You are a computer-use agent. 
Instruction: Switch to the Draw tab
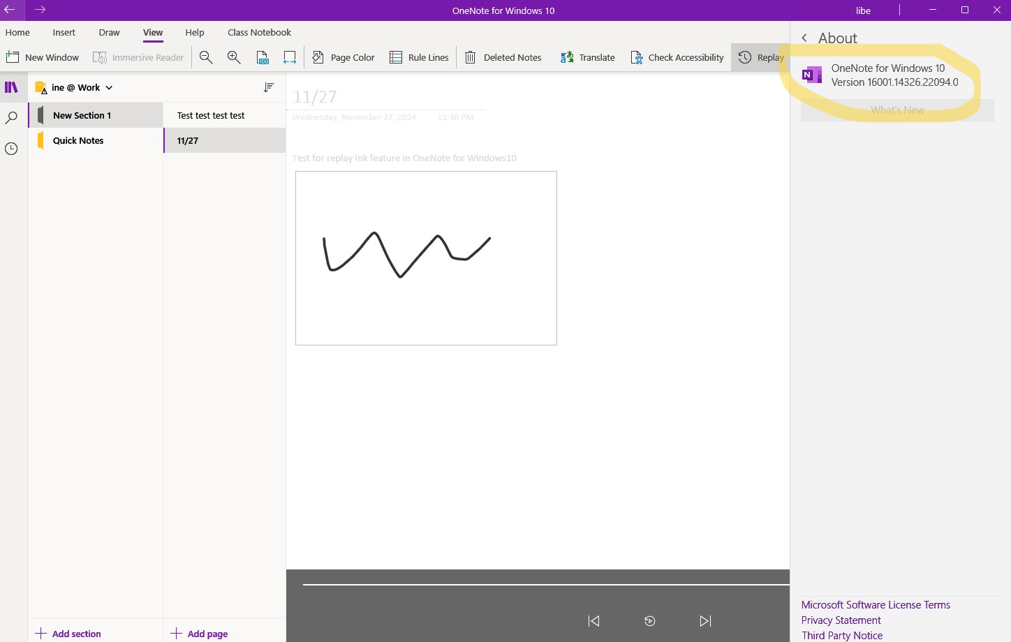(109, 32)
